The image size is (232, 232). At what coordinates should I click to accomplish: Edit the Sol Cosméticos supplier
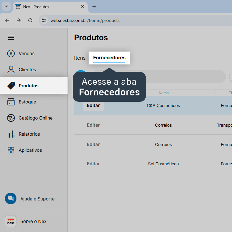tap(93, 164)
